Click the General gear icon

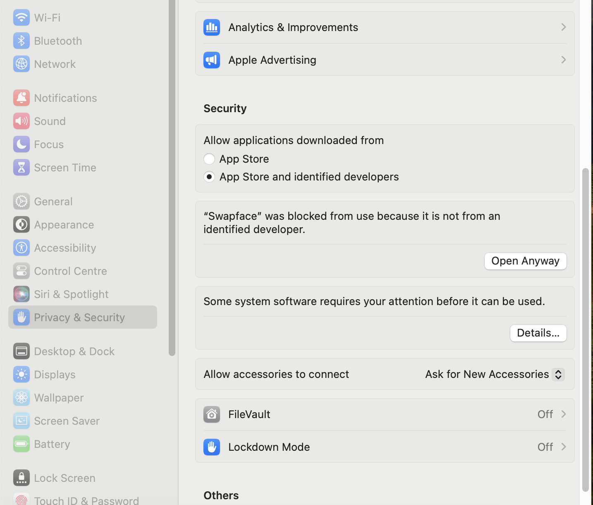click(21, 201)
